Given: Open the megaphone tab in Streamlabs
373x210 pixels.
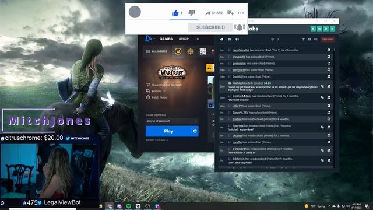Looking at the screenshot, I should (x=237, y=39).
